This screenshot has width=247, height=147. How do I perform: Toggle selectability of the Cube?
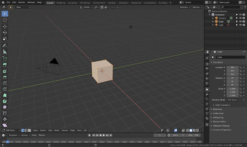click(x=237, y=22)
